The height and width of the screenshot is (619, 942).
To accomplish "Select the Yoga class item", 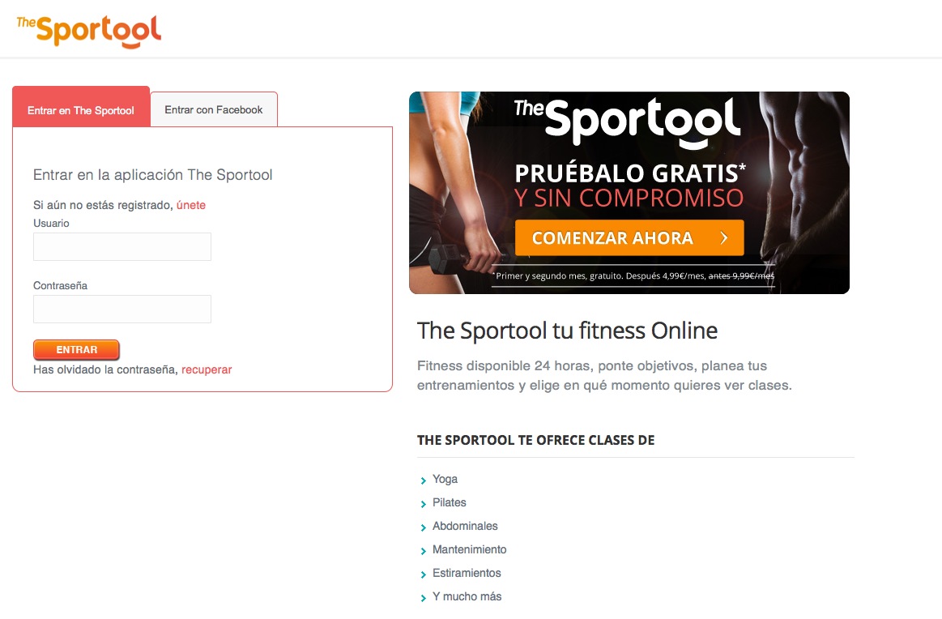I will [445, 479].
